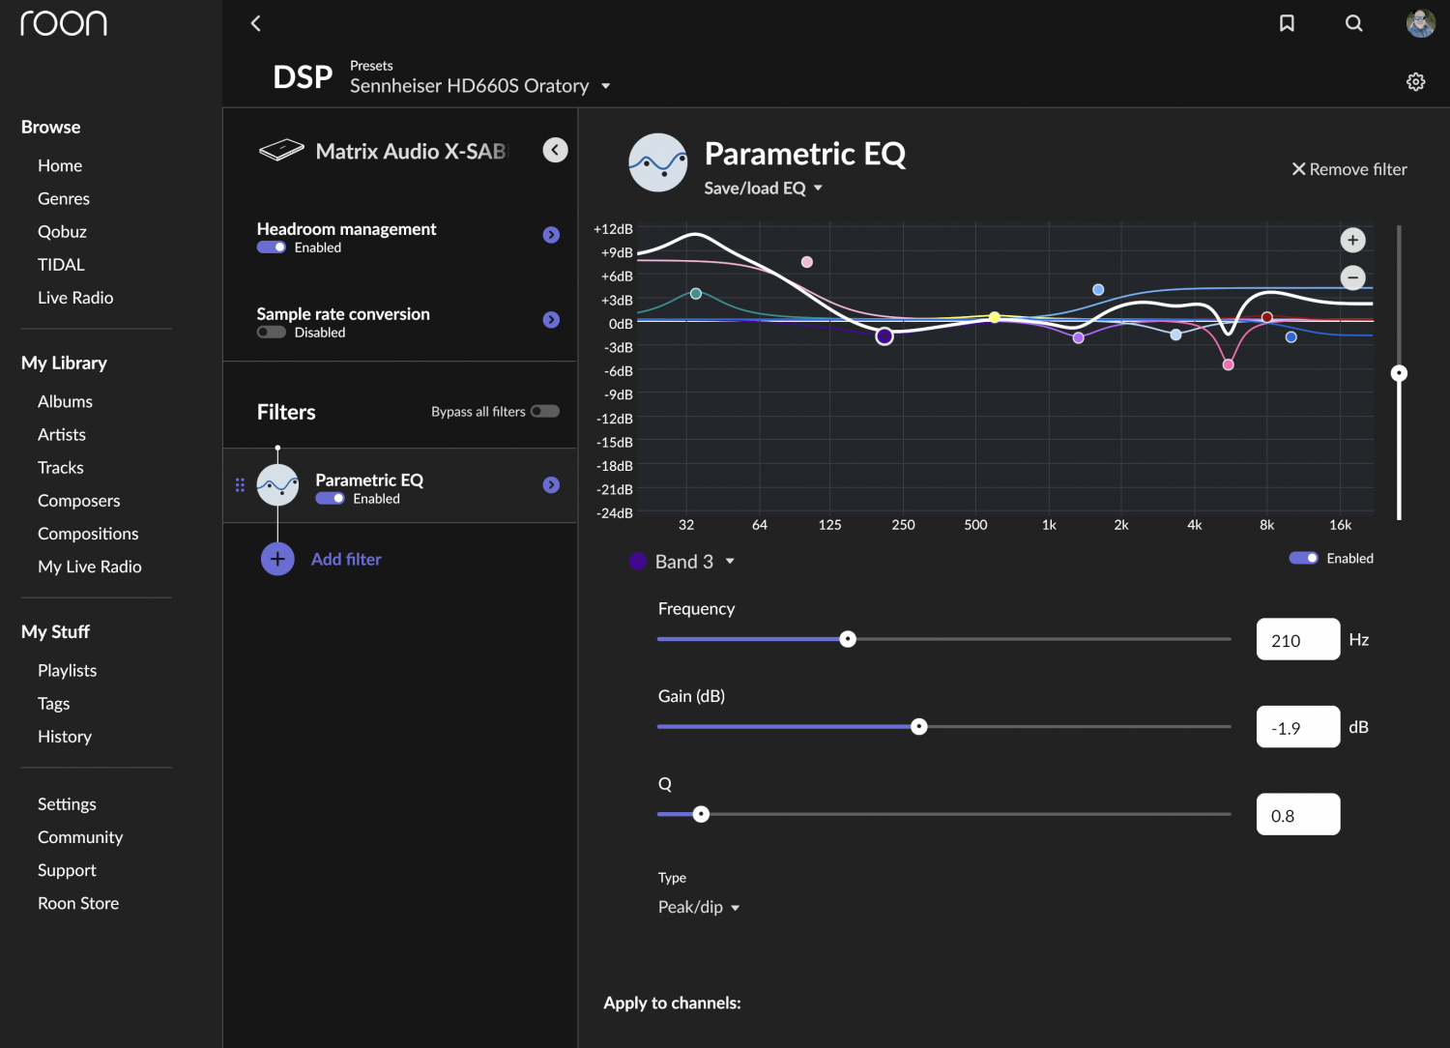The height and width of the screenshot is (1048, 1450).
Task: Open Headroom management arrow
Action: (x=551, y=235)
